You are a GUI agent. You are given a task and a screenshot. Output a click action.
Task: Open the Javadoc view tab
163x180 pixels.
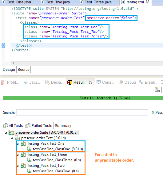point(32,82)
